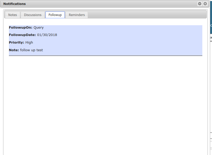Screen dimensions: 212x155
Task: Select the High priority value
Action: (29, 43)
